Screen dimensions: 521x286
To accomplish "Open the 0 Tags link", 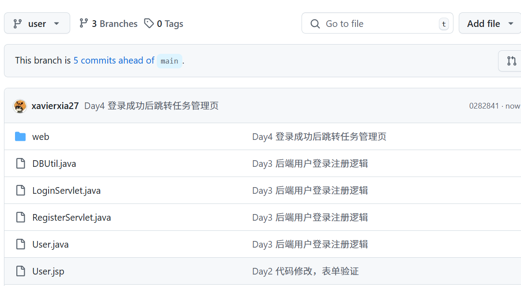I will tap(164, 24).
